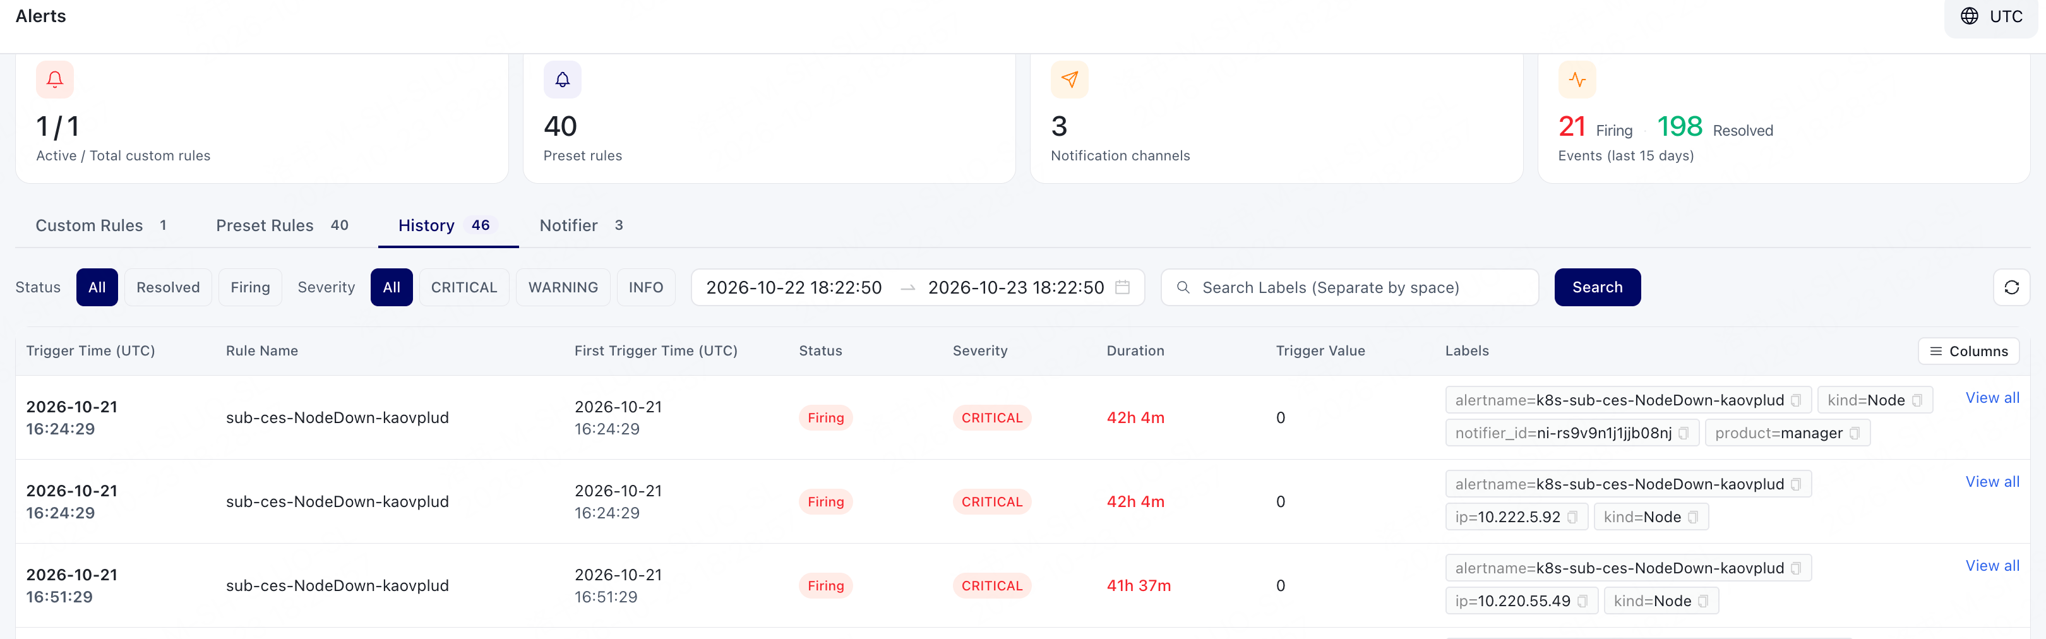Screen dimensions: 2046x639
Task: Filter severity by WARNING
Action: [563, 287]
